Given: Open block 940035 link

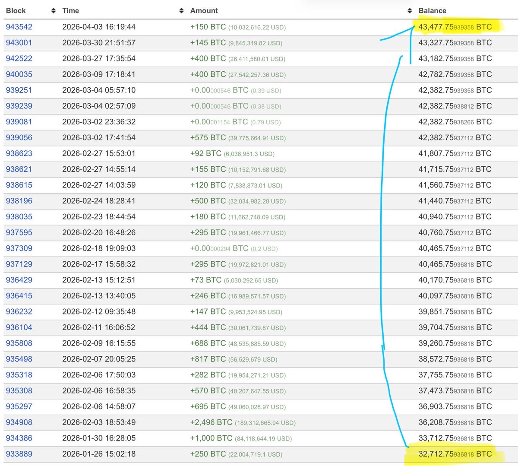Looking at the screenshot, I should (x=19, y=74).
